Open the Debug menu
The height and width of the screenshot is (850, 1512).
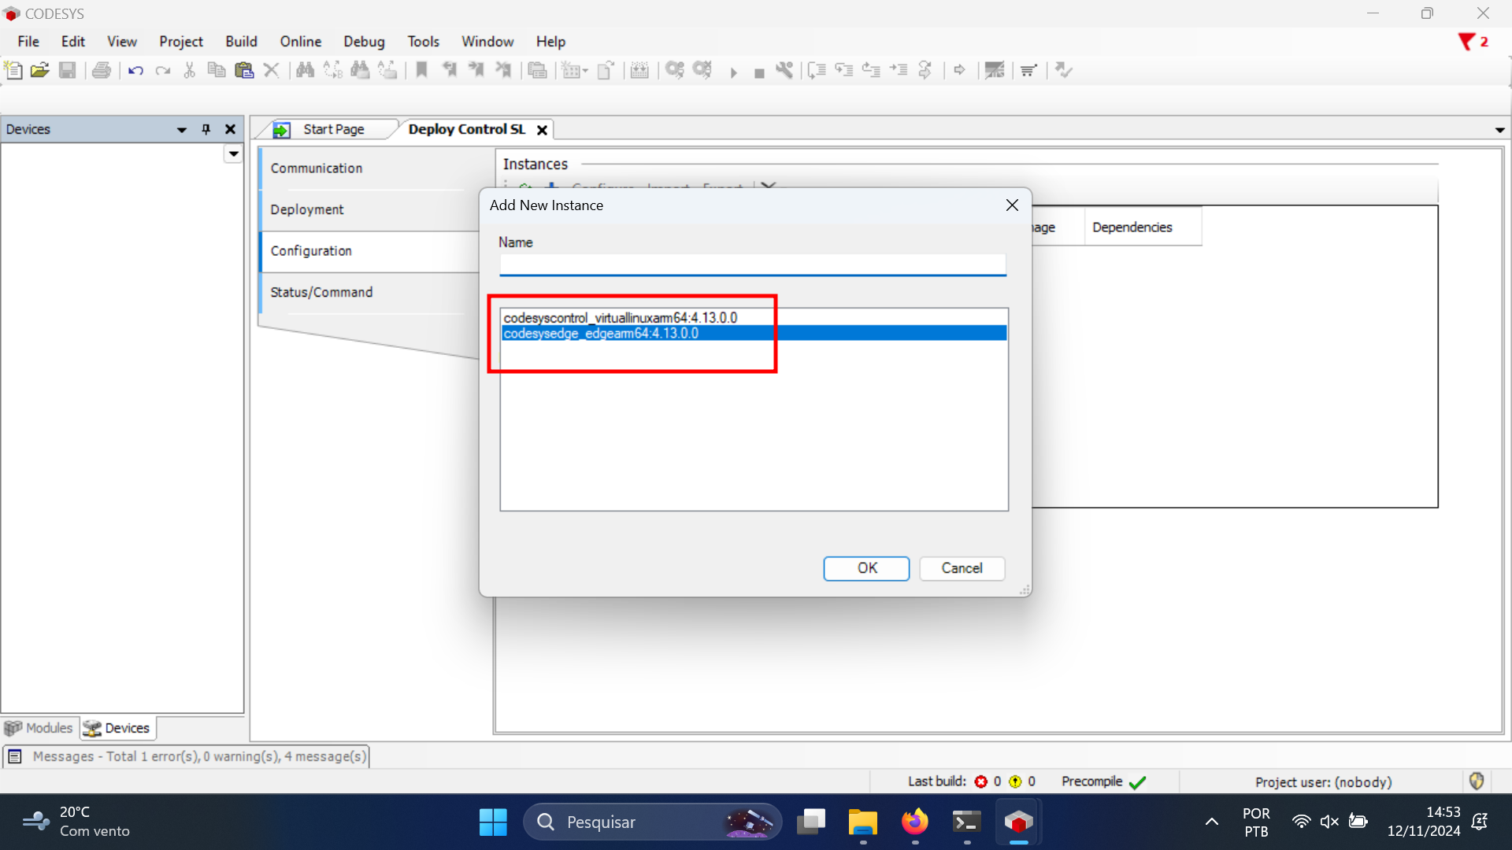pos(364,42)
